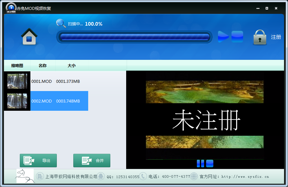Select the thumbnail of 0001.MOD
This screenshot has width=288, height=187.
point(17,81)
